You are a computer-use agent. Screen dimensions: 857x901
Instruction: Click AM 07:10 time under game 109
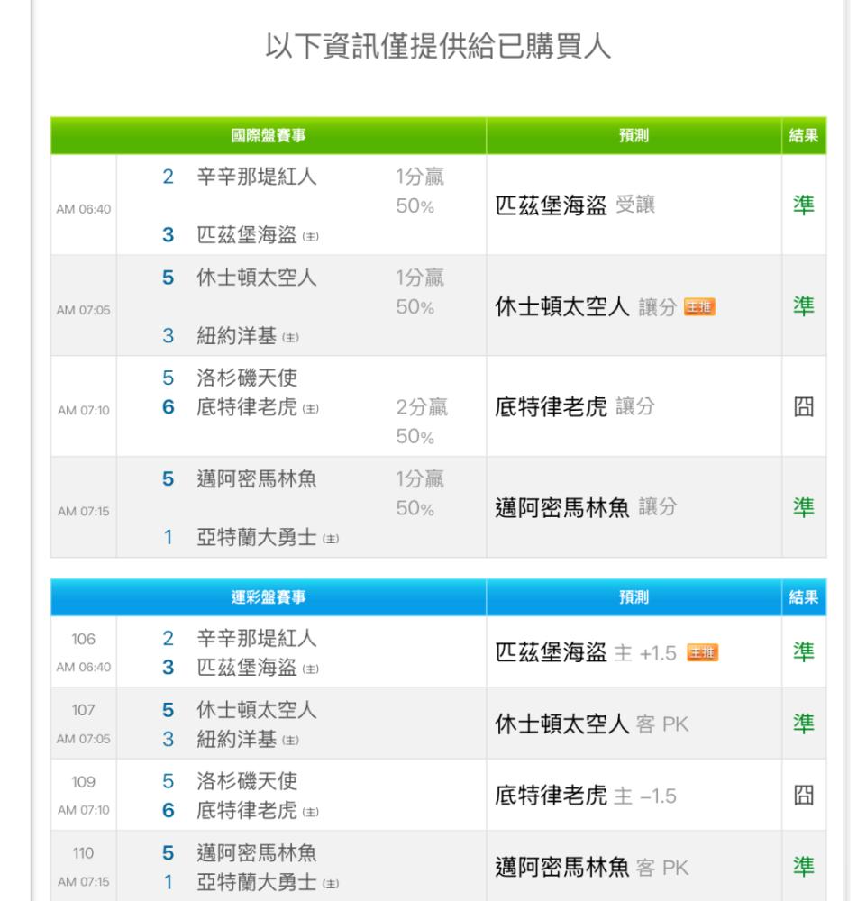click(x=83, y=810)
